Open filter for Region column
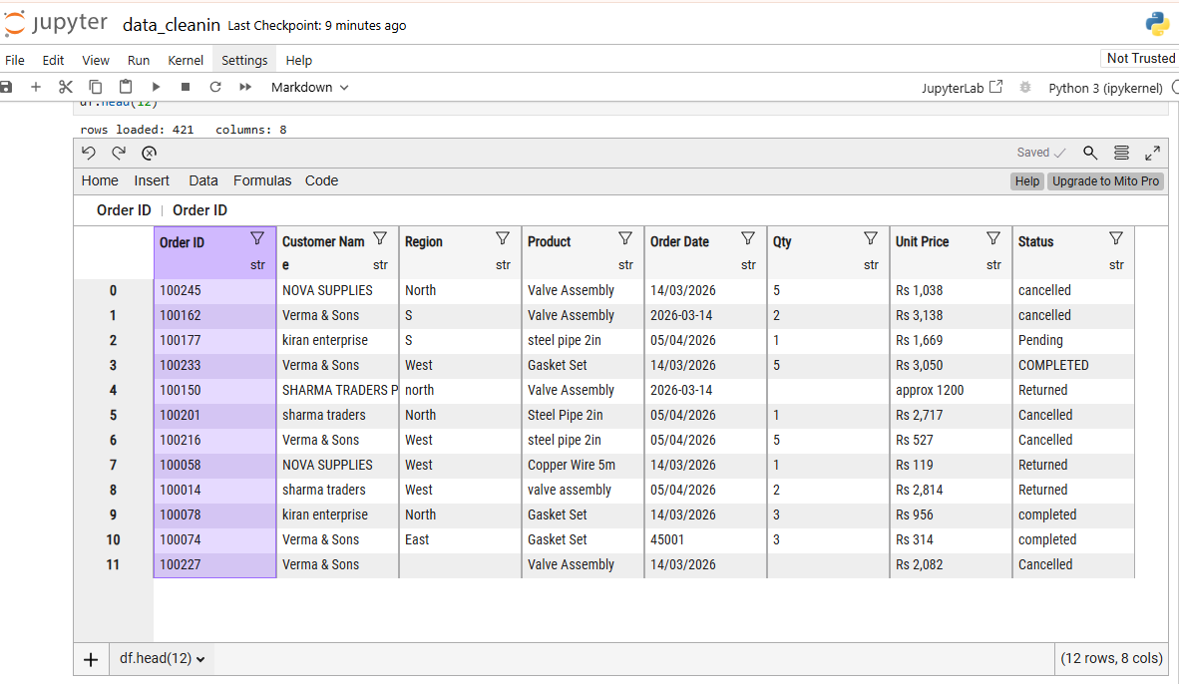 [503, 239]
